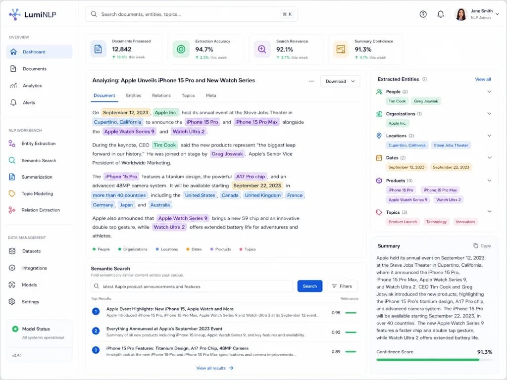Click View all results link
Viewport: 507px width, 380px height.
(215, 368)
